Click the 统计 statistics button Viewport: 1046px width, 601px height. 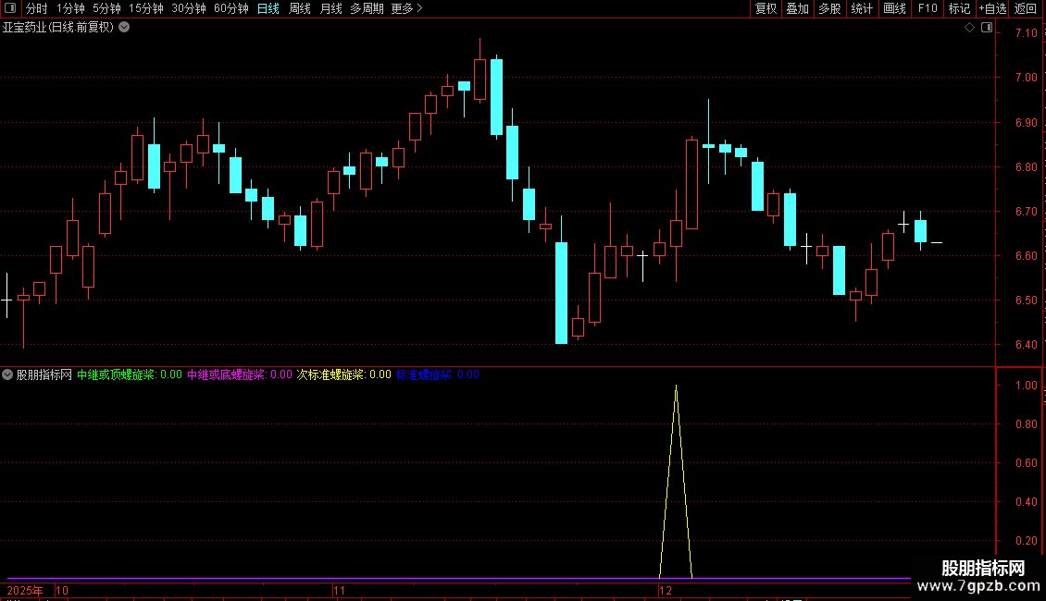pos(862,8)
